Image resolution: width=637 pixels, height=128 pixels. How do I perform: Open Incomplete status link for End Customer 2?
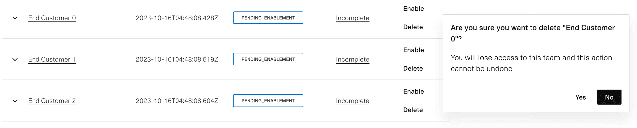(x=352, y=101)
